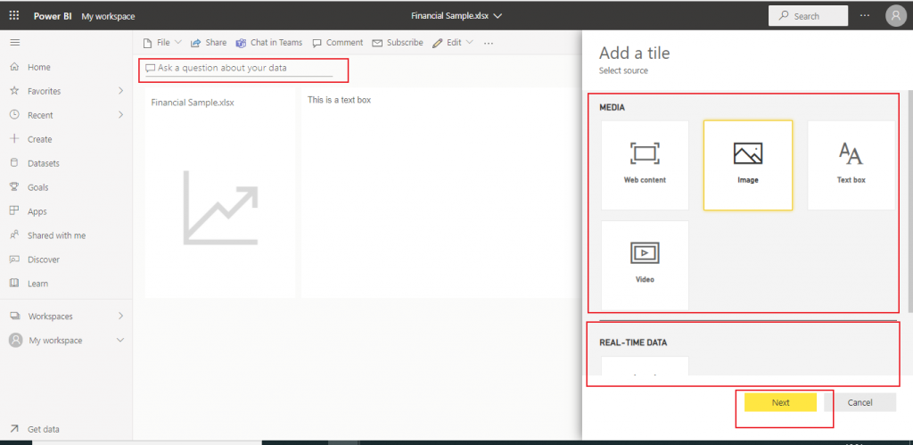The width and height of the screenshot is (913, 445).
Task: Open the Edit dropdown arrow
Action: [x=469, y=43]
